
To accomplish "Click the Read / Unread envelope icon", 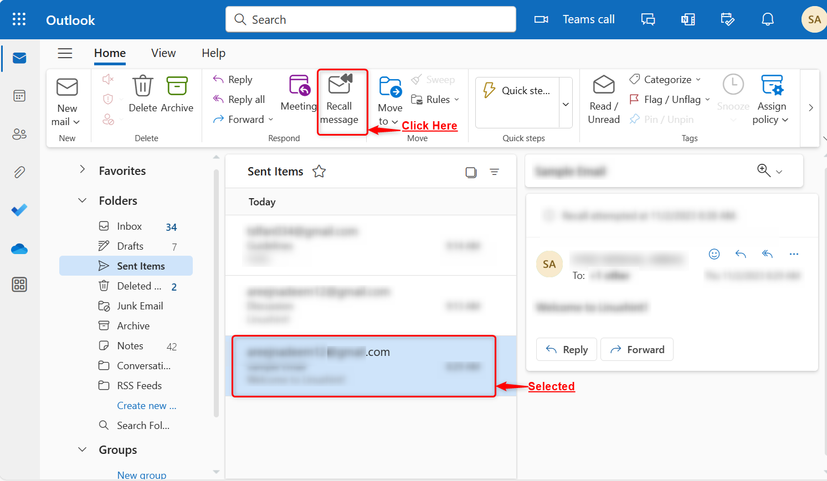I will pyautogui.click(x=604, y=85).
